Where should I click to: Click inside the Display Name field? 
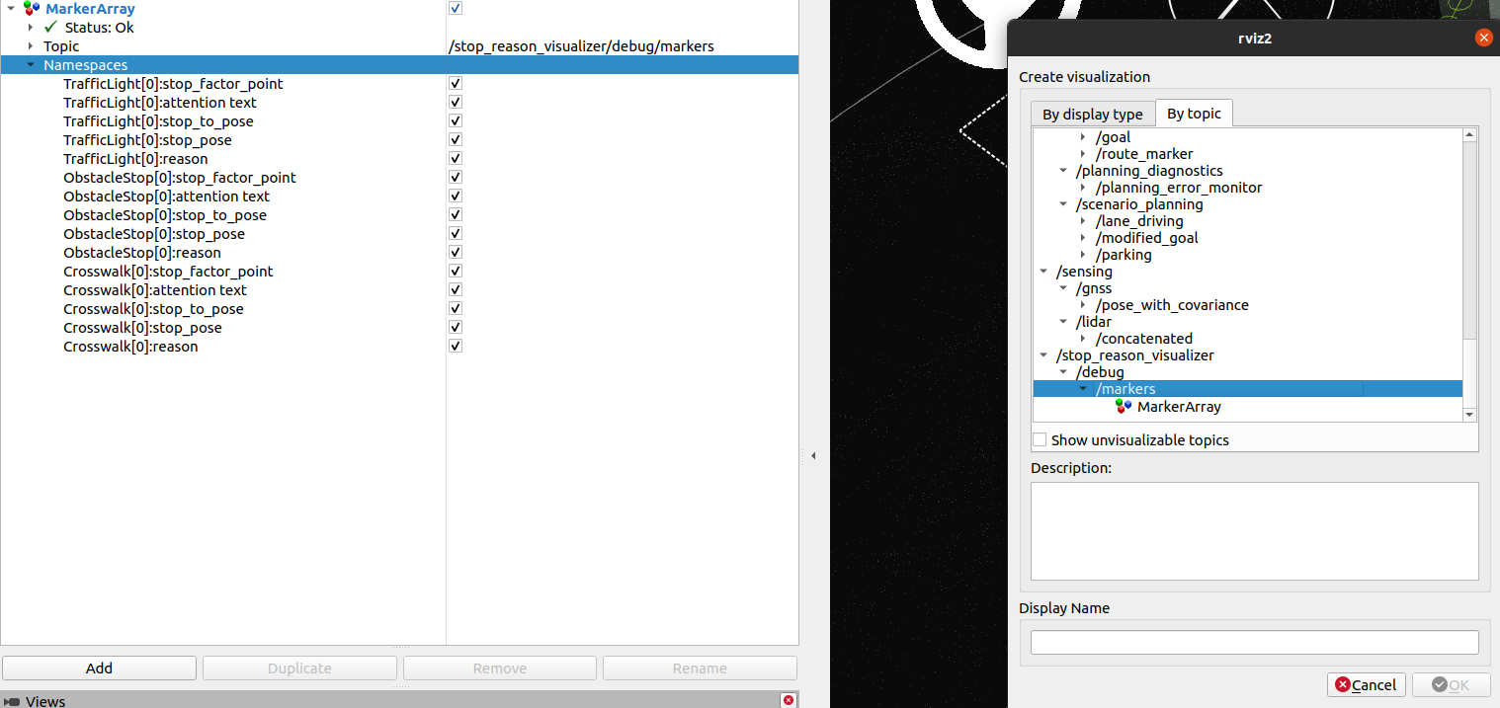1254,643
